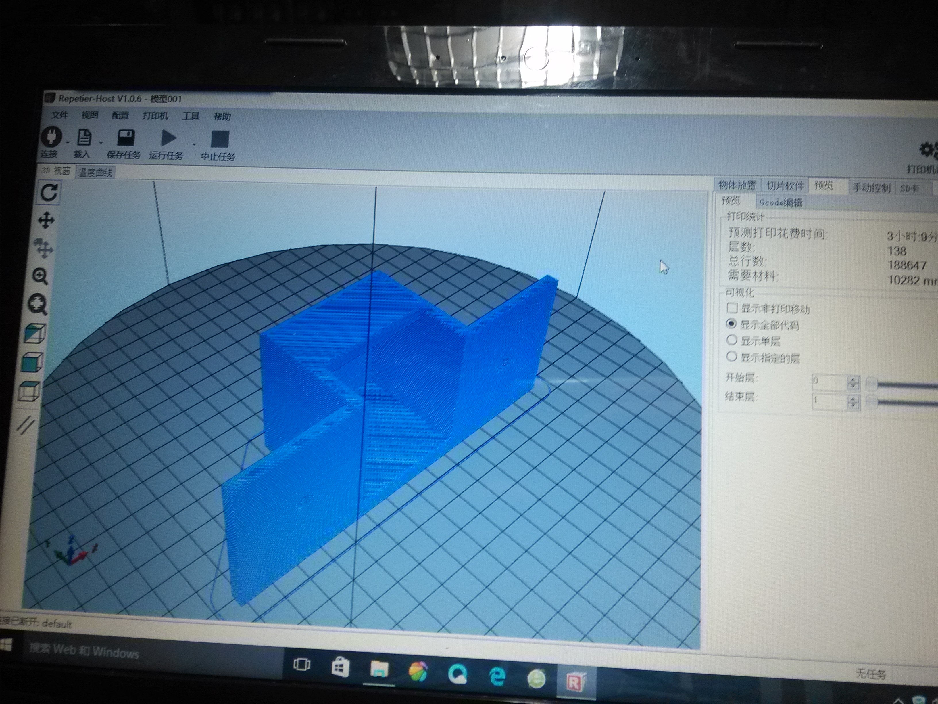Click the 中止任务 stop job icon
This screenshot has width=938, height=704.
coord(220,139)
